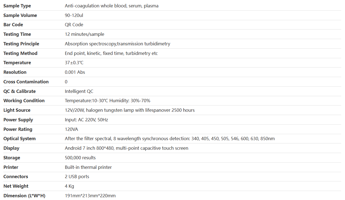
Task: Click the Input: AC 220V, 50Hz text
Action: tap(86, 120)
